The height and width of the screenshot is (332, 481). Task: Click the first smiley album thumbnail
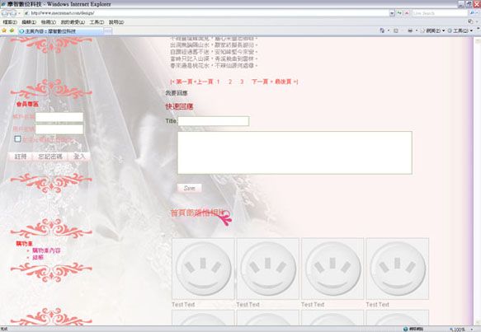pyautogui.click(x=204, y=269)
